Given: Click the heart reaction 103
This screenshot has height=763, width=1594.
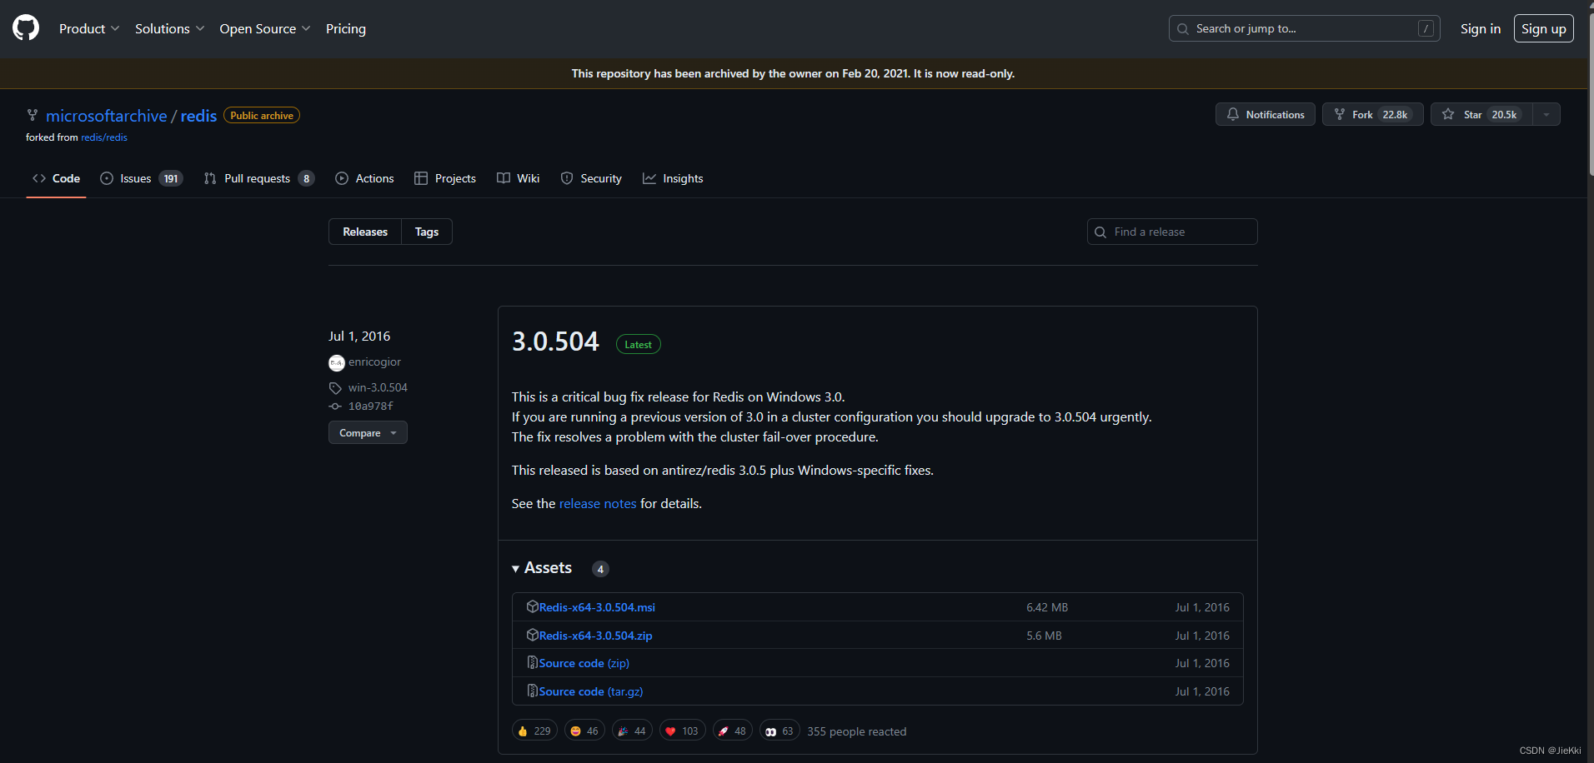Looking at the screenshot, I should (x=682, y=731).
